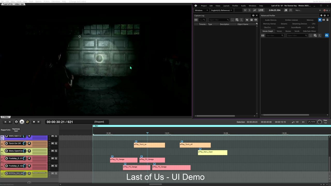The image size is (331, 186).
Task: Open the Profiler menu in Wwise
Action: (235, 6)
